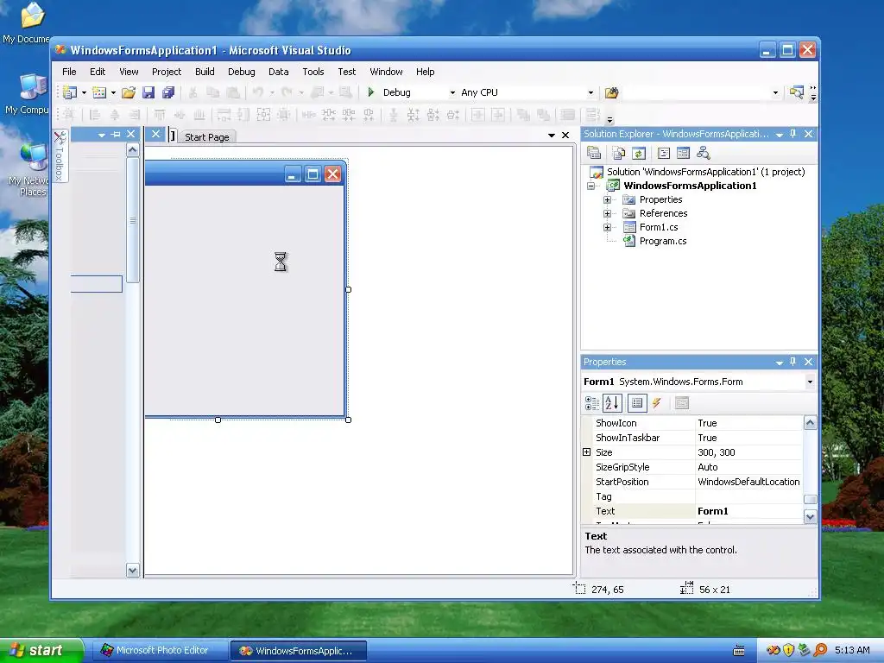Switch to the Start Page tab
The image size is (884, 663).
[x=207, y=137]
